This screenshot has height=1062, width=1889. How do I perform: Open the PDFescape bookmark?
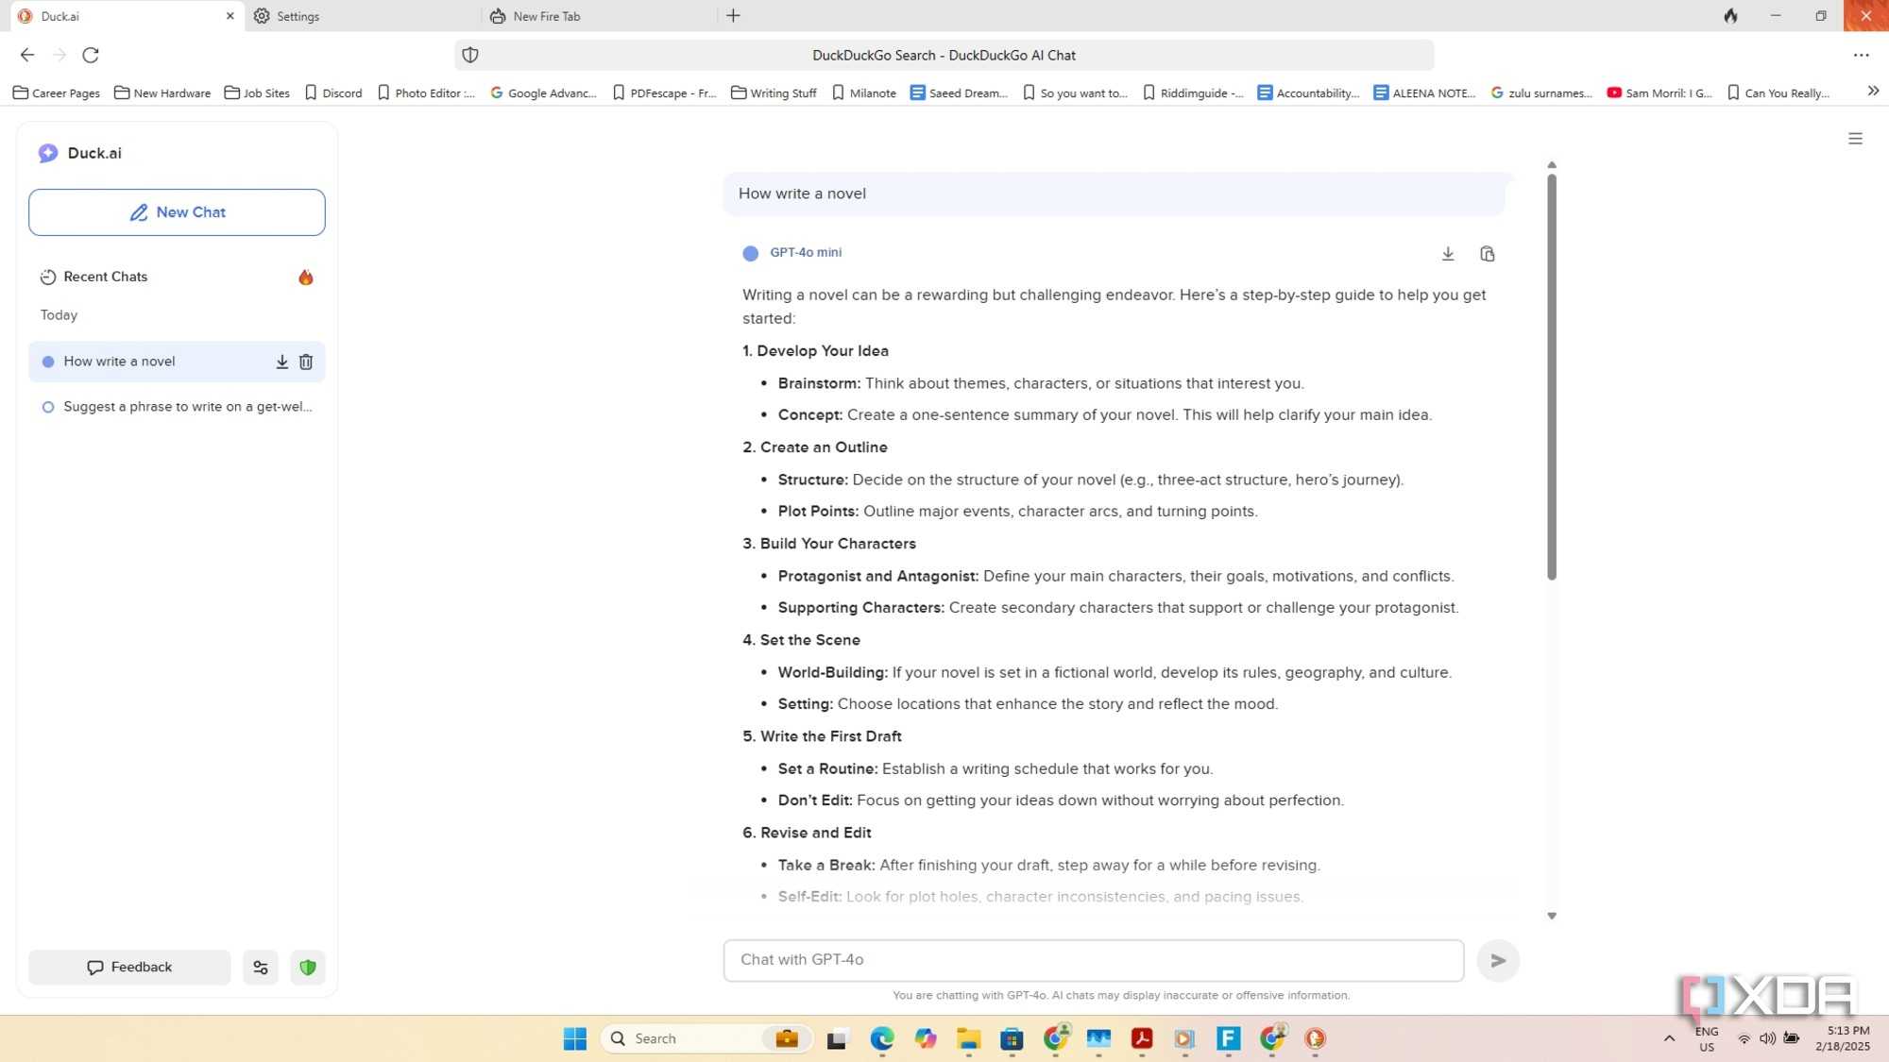[x=665, y=93]
